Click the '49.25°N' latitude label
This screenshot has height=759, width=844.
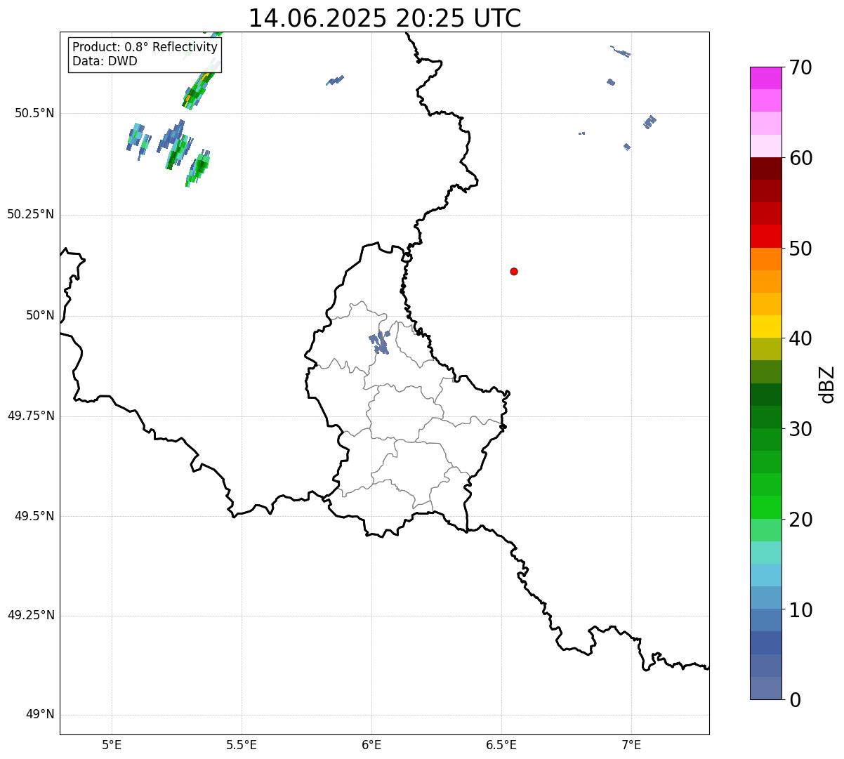coord(31,616)
